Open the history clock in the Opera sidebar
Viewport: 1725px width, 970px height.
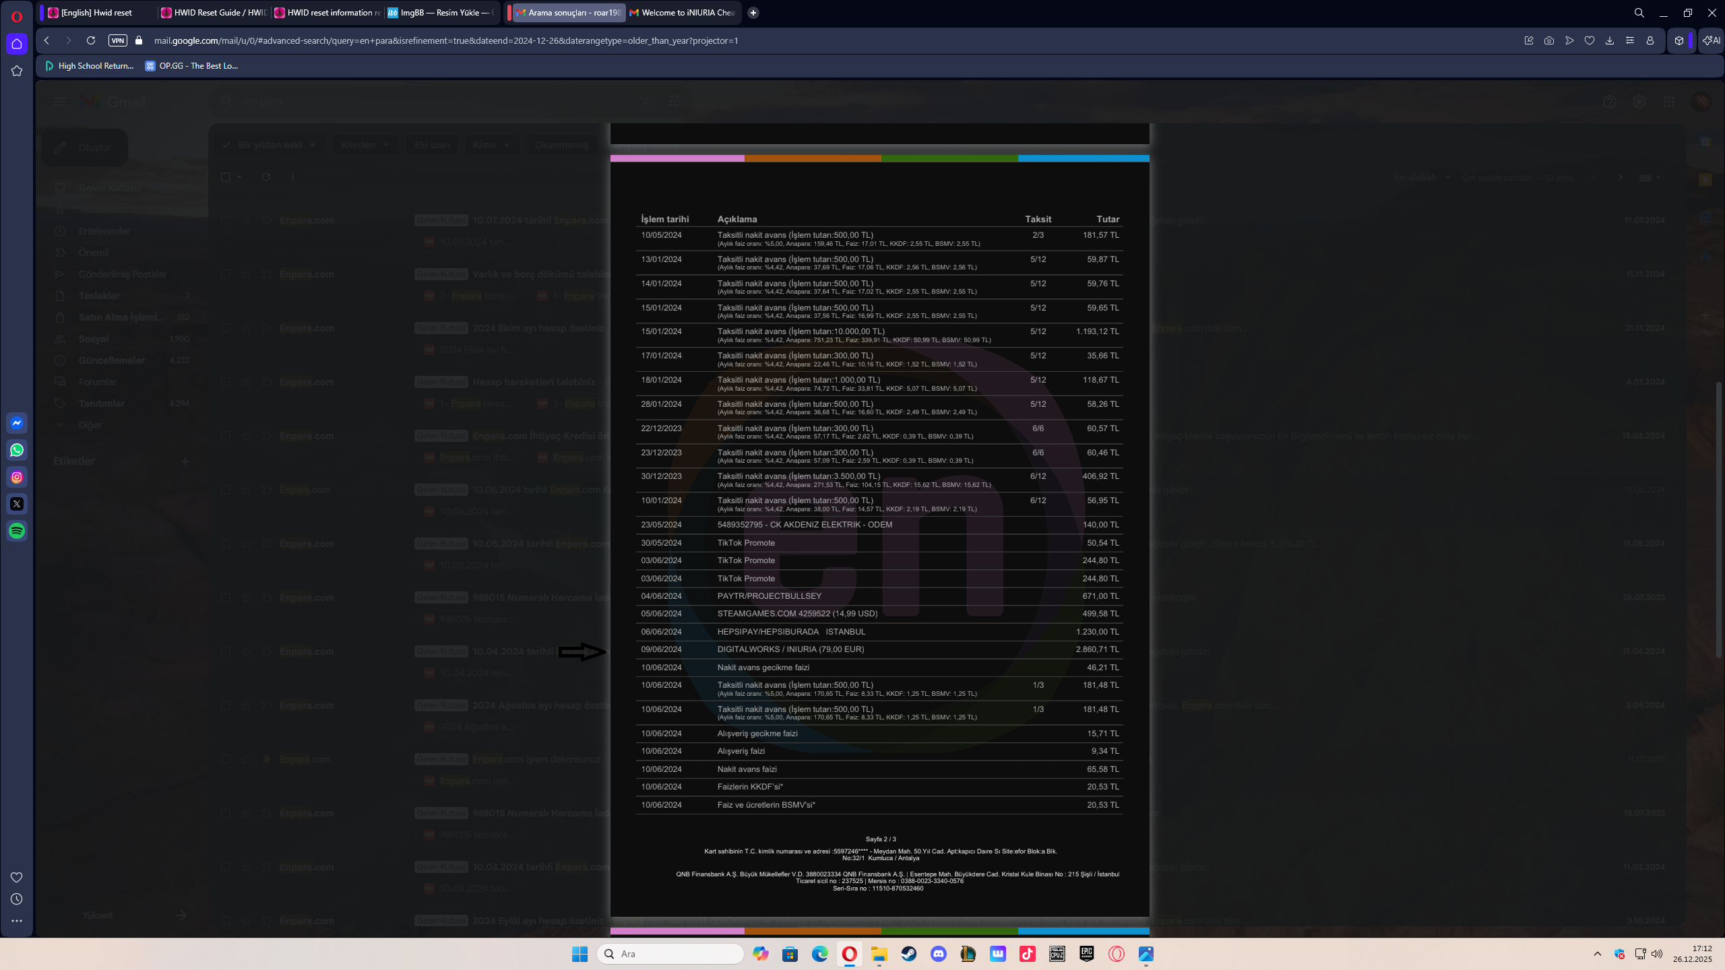click(x=17, y=899)
